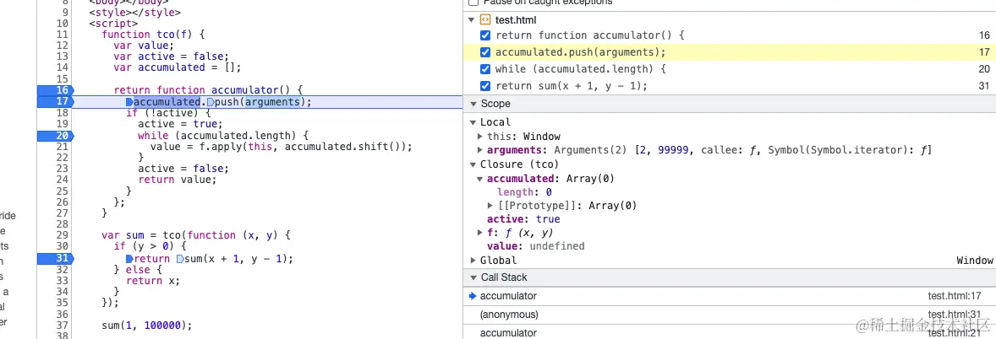Jump to line 16 from breakpoint list number
Viewport: 996px width, 339px height.
pyautogui.click(x=984, y=35)
